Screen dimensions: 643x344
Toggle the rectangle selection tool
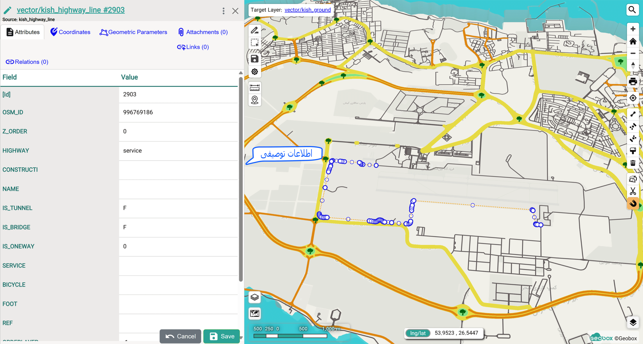point(254,43)
